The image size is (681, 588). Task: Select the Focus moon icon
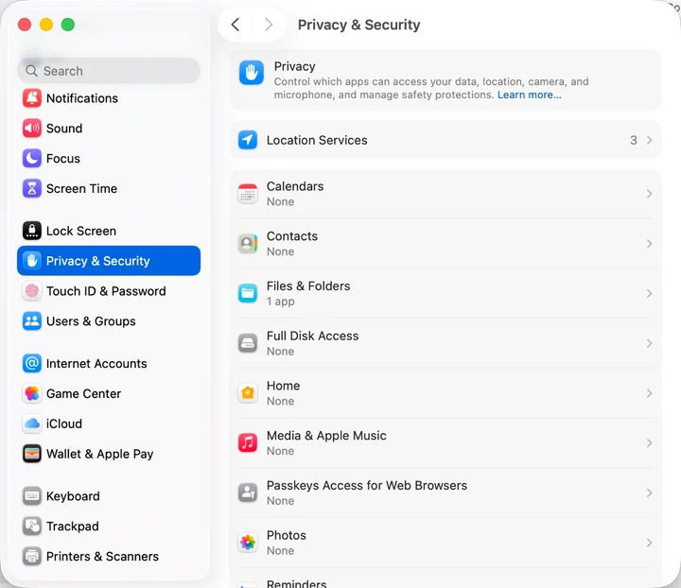32,159
